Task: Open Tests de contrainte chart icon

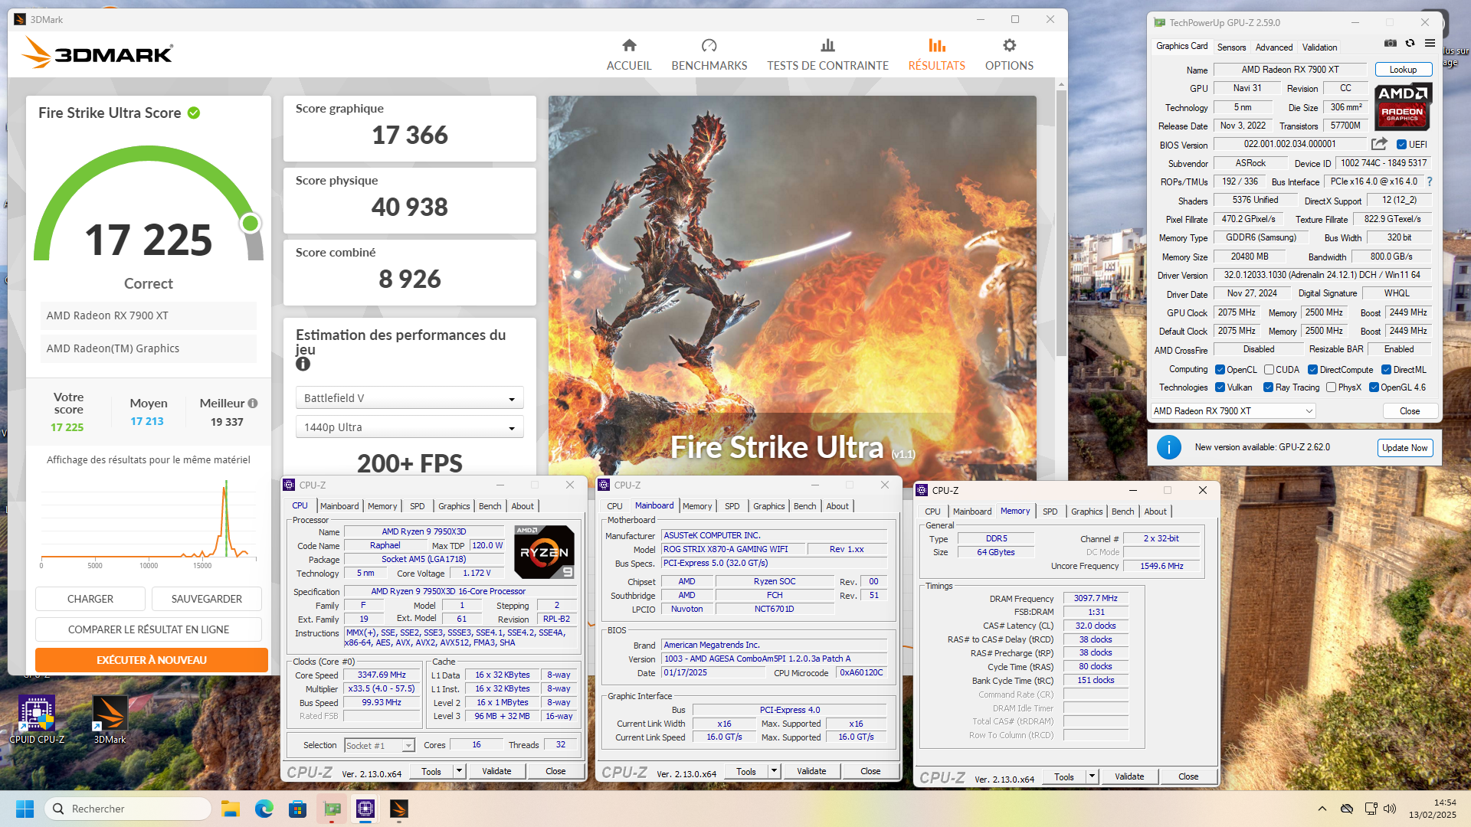Action: [x=827, y=45]
